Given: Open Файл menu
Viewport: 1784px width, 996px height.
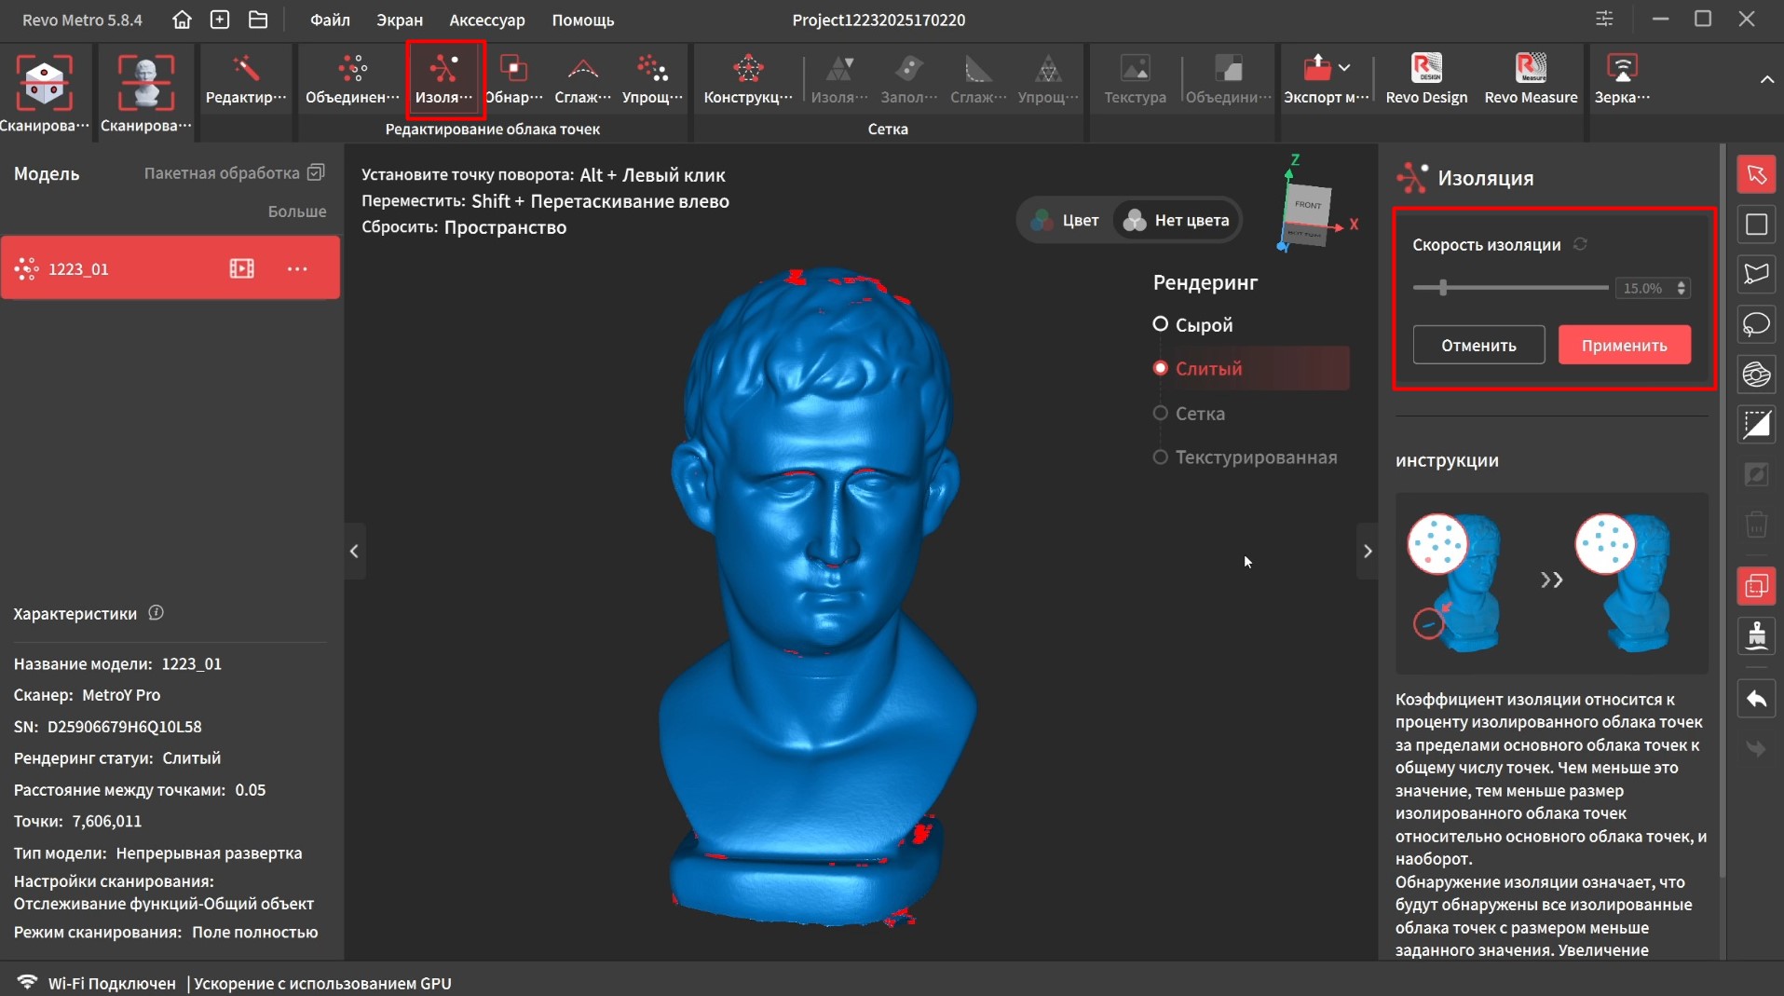Looking at the screenshot, I should click(330, 20).
